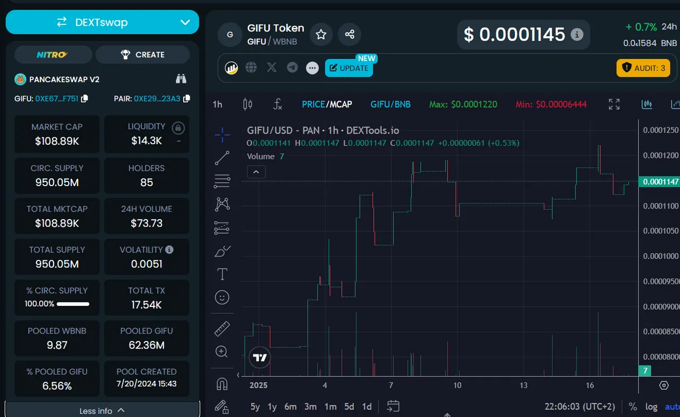Select the pattern drawing tool
This screenshot has height=417, width=680.
pyautogui.click(x=222, y=204)
